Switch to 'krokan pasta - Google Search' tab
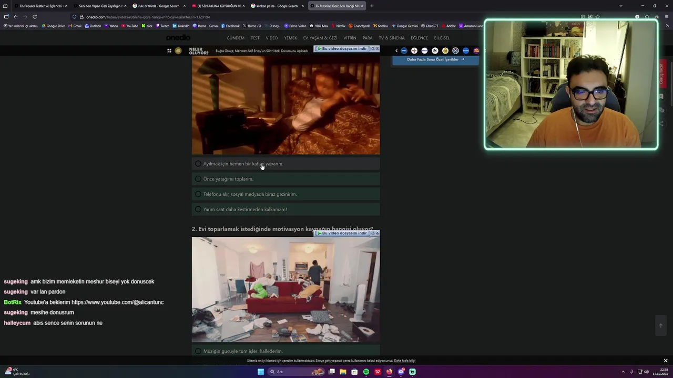The width and height of the screenshot is (673, 378). (276, 6)
